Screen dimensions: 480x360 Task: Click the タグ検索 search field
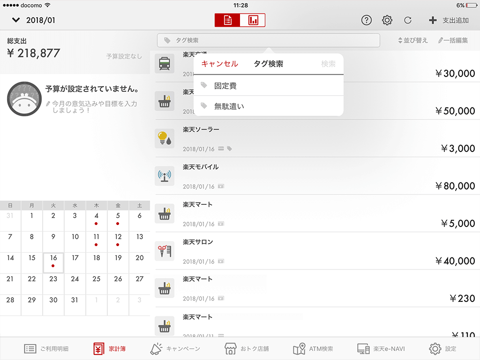coord(268,40)
